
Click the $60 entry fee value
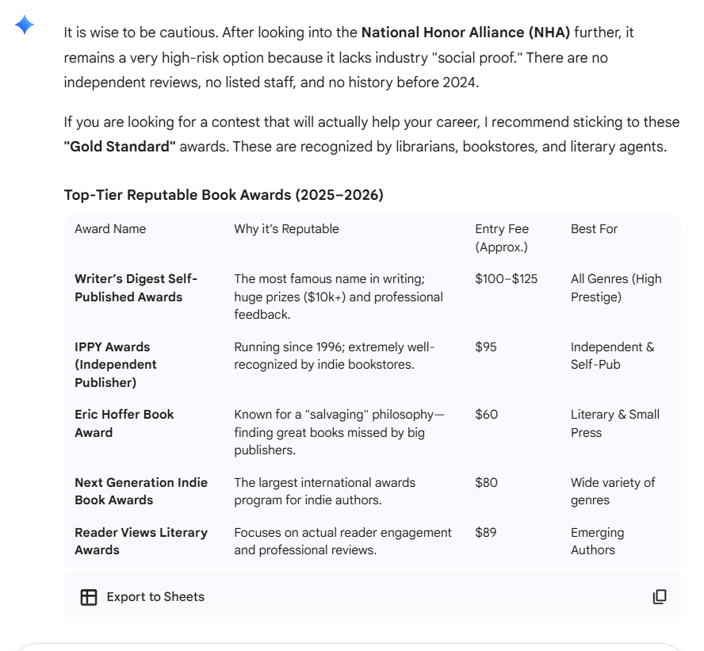(x=486, y=415)
